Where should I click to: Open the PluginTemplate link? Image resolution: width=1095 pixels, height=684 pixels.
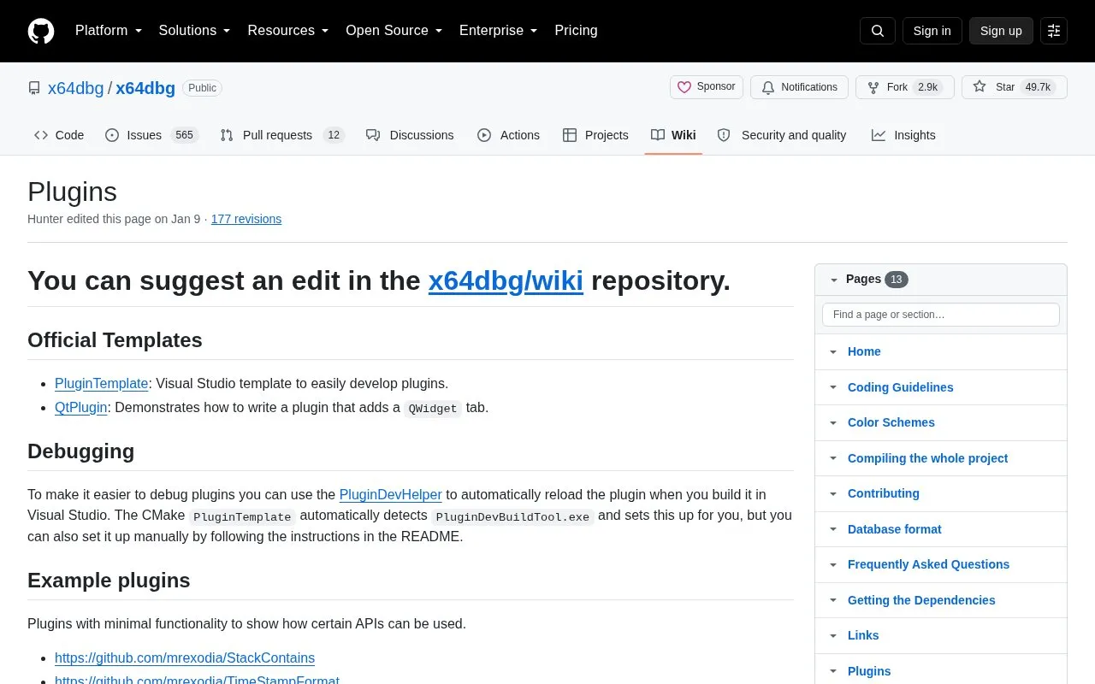102,383
